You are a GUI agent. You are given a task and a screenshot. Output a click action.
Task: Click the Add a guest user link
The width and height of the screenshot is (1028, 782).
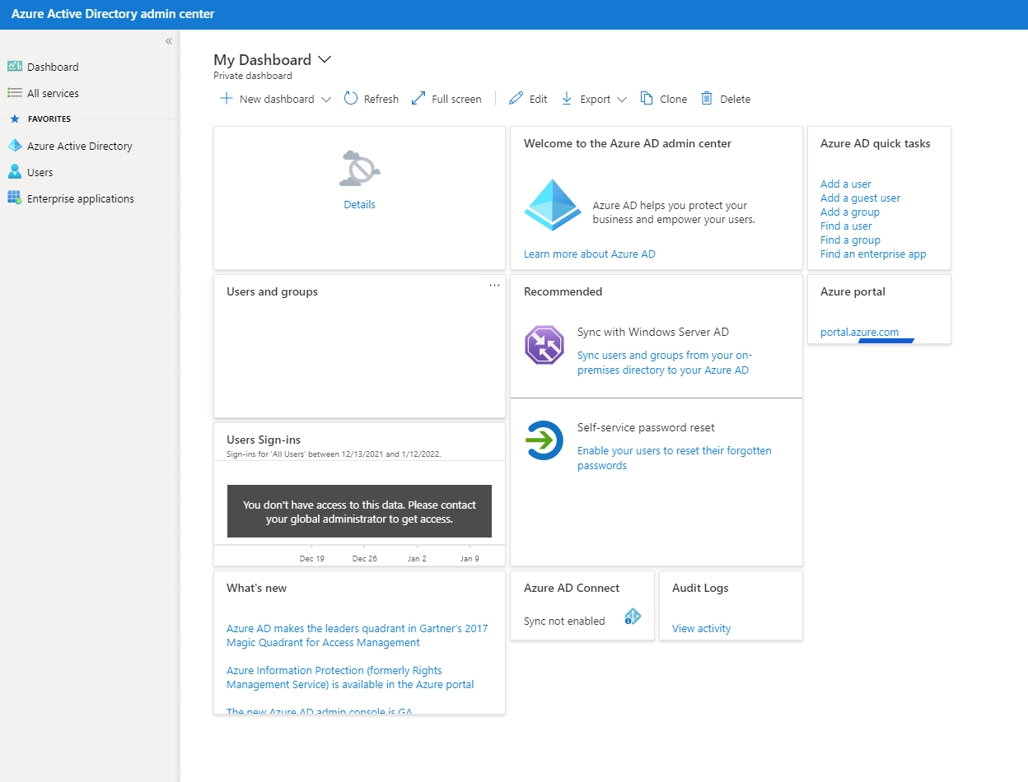click(860, 198)
